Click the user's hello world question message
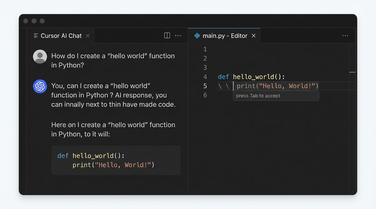The height and width of the screenshot is (209, 376). click(113, 60)
